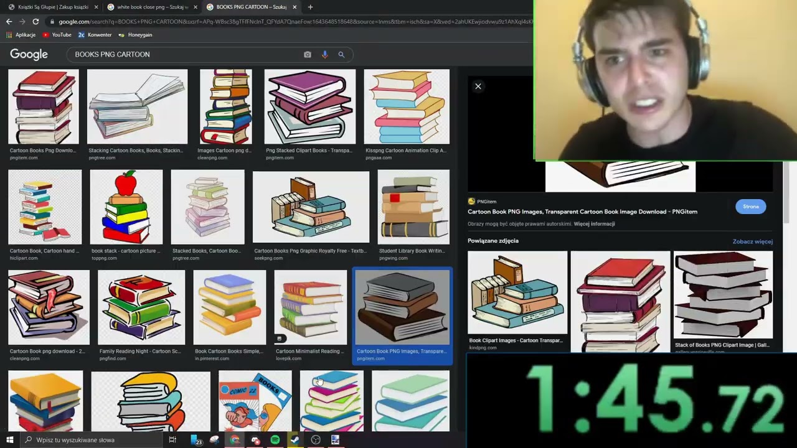The width and height of the screenshot is (797, 448).
Task: Open the Images Cartoon png cleanpng thumbnail
Action: [225, 106]
